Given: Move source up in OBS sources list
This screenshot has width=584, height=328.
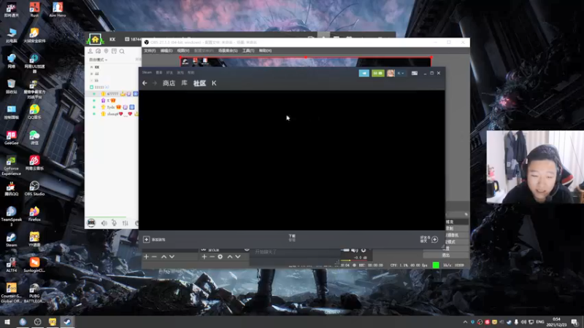Looking at the screenshot, I should click(230, 257).
